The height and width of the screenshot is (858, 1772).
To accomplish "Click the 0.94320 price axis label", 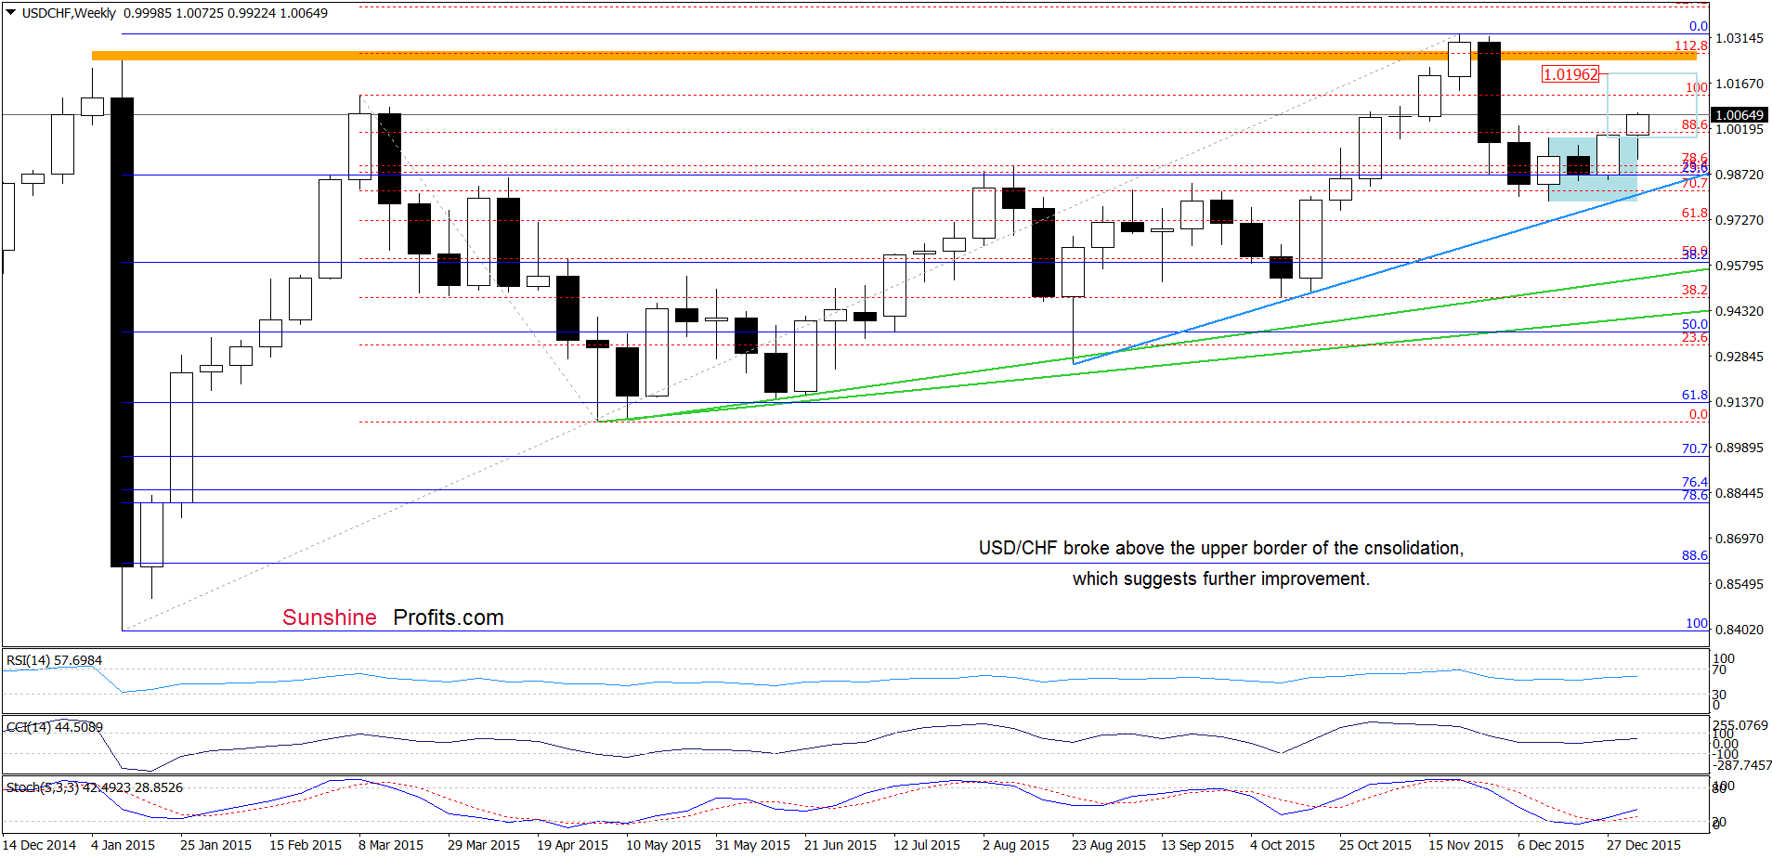I will [x=1739, y=311].
